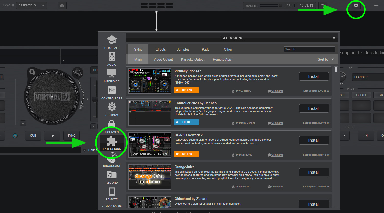
Task: Open the Essentials layout dropdown
Action: click(x=32, y=5)
